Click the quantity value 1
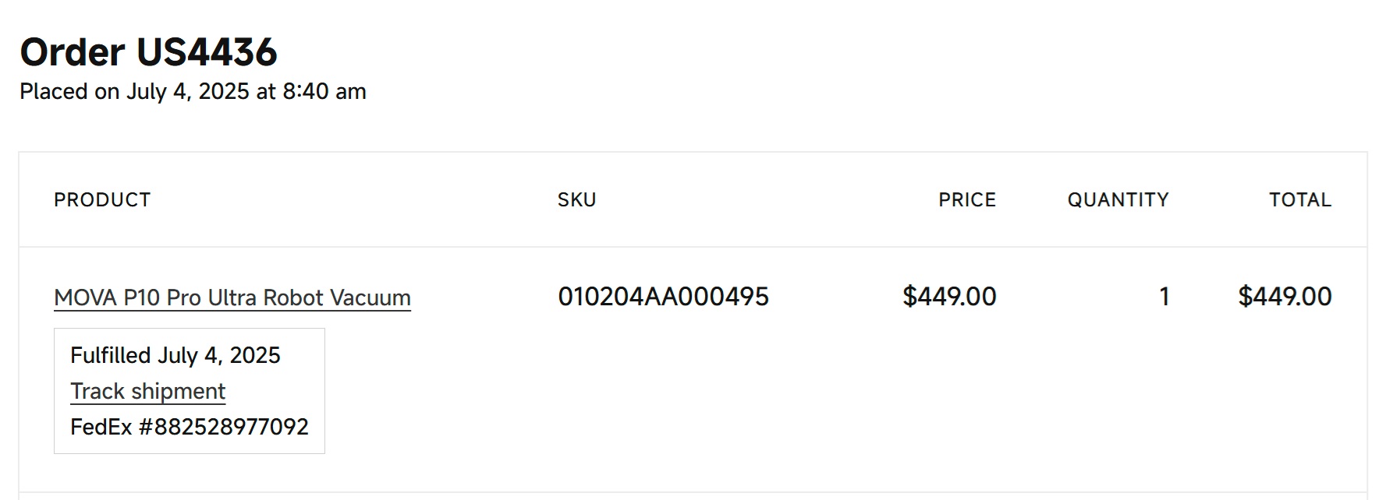The image size is (1386, 500). [1164, 297]
